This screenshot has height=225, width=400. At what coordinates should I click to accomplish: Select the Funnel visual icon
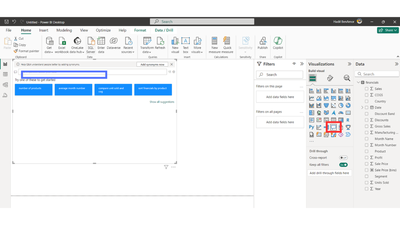pos(326,105)
